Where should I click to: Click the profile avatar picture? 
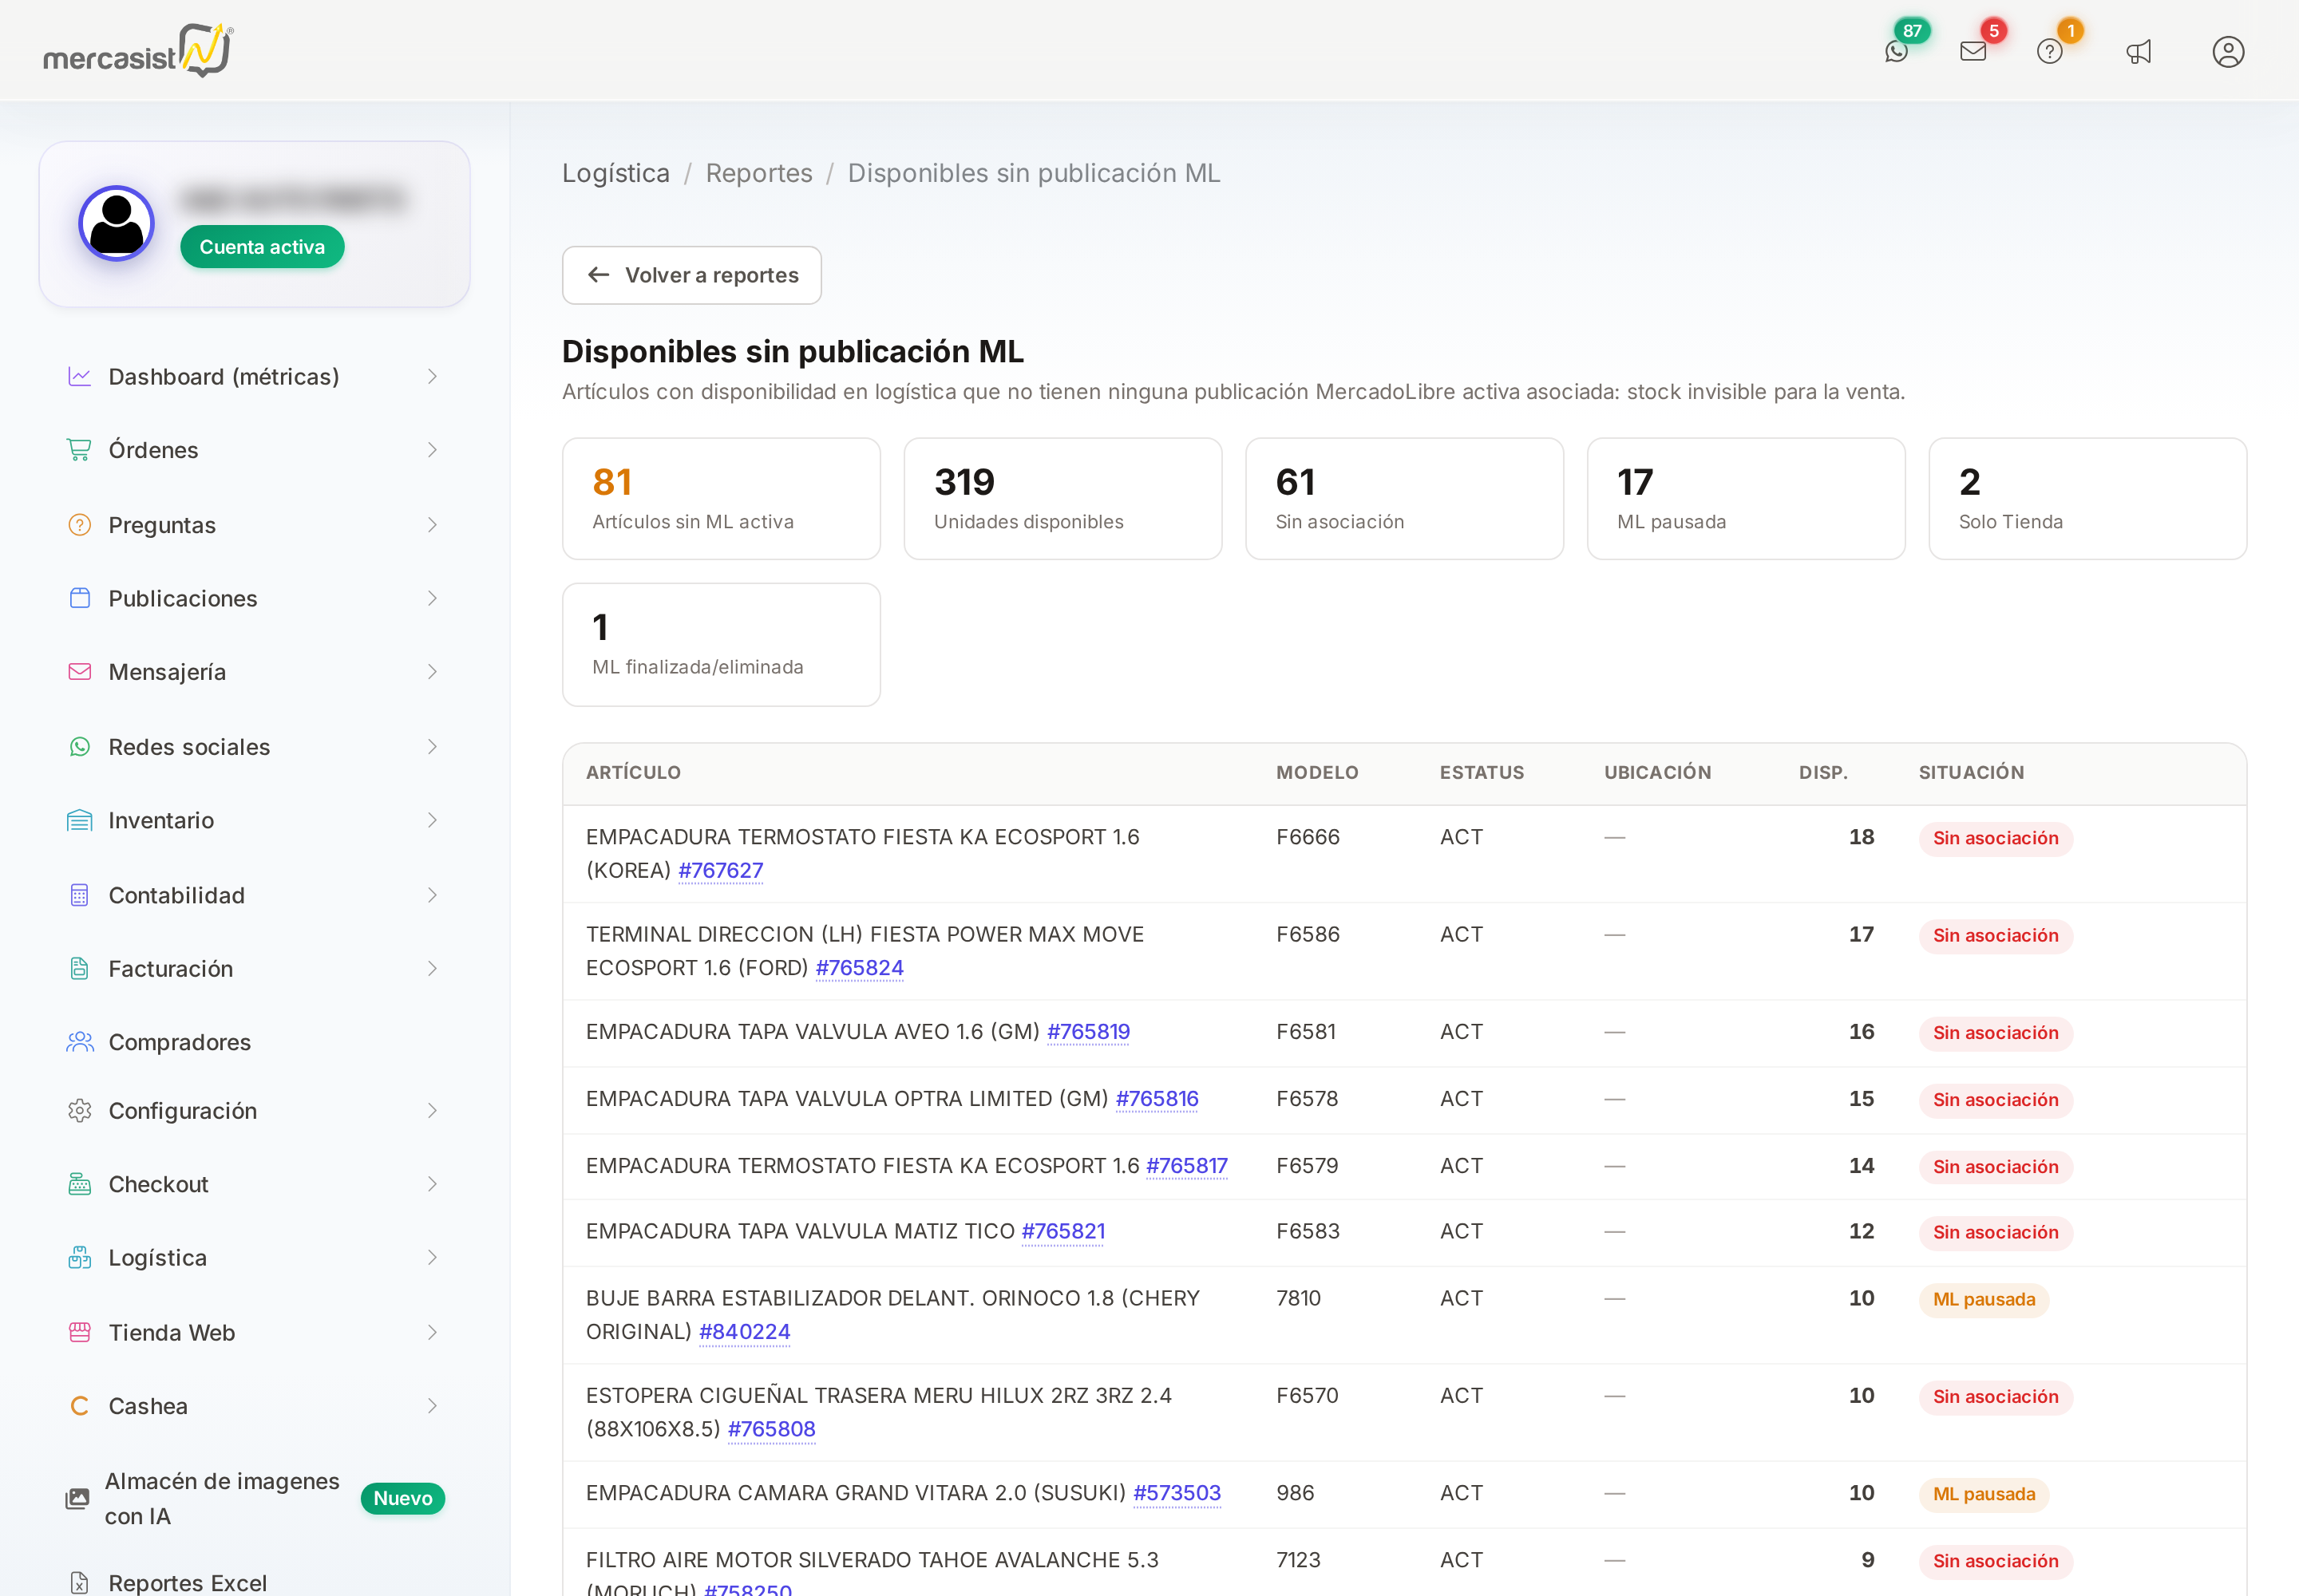click(116, 223)
